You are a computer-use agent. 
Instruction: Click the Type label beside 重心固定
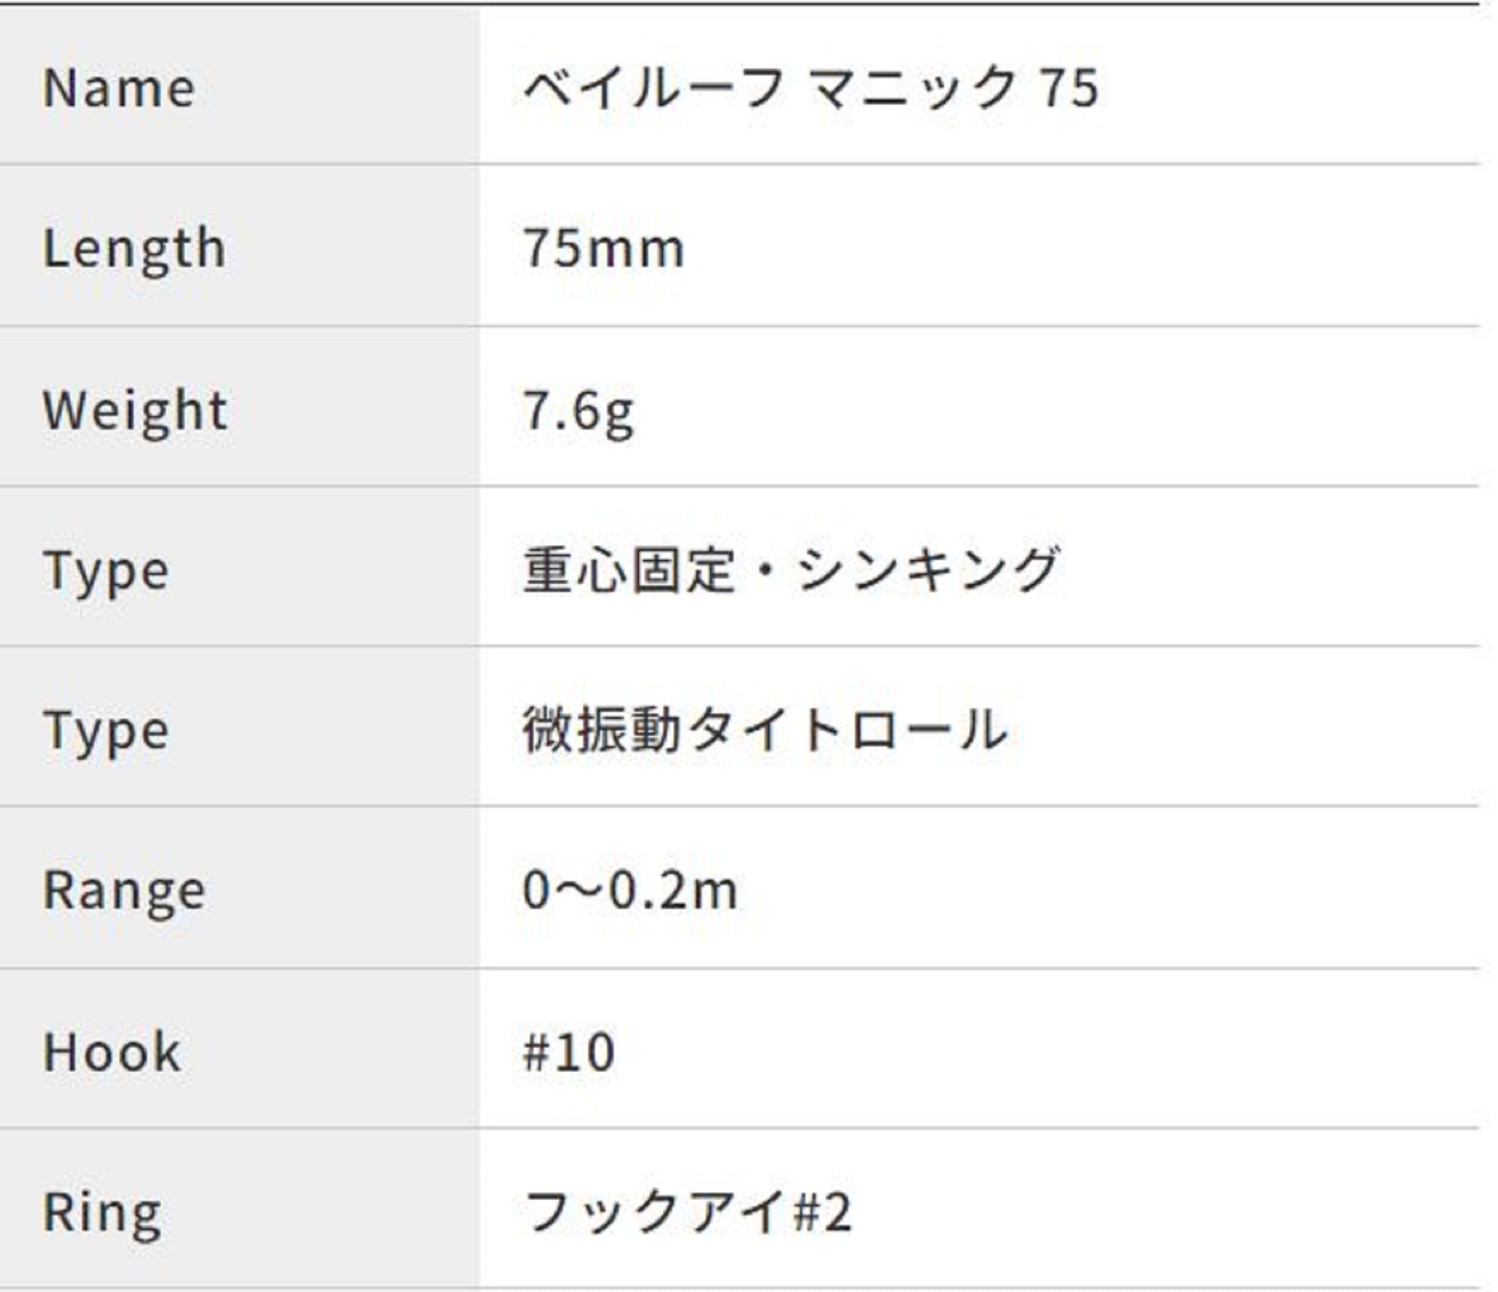coord(107,572)
